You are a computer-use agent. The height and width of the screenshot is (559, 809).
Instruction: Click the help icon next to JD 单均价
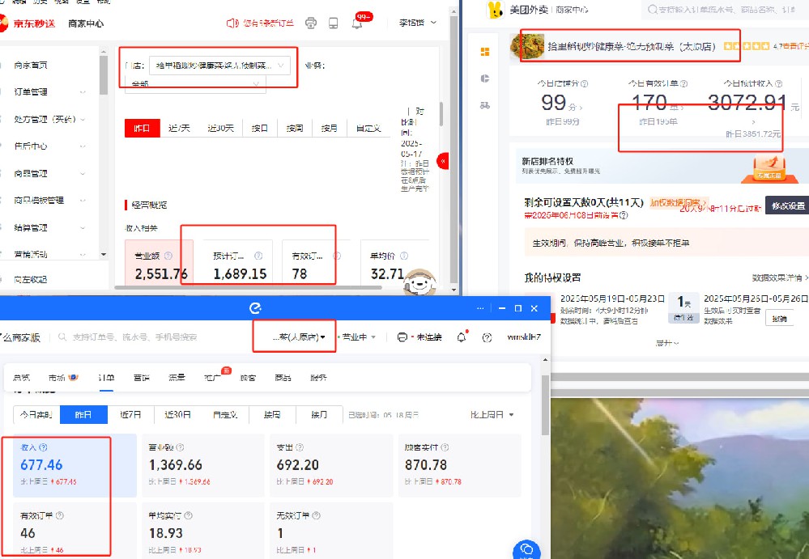(404, 256)
